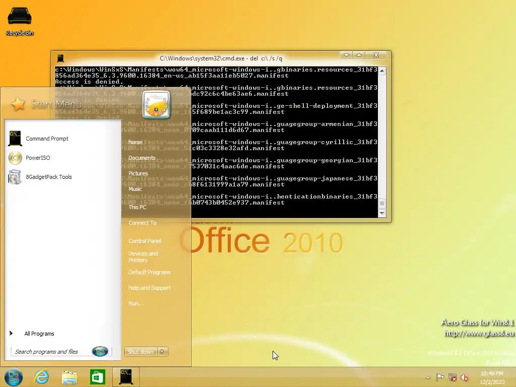Screen dimensions: 516x387
Task: Open shut down options arrow
Action: coord(163,351)
